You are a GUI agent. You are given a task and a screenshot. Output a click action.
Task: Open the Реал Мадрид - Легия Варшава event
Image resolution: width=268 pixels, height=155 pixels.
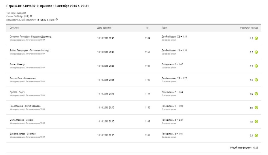click(x=25, y=106)
